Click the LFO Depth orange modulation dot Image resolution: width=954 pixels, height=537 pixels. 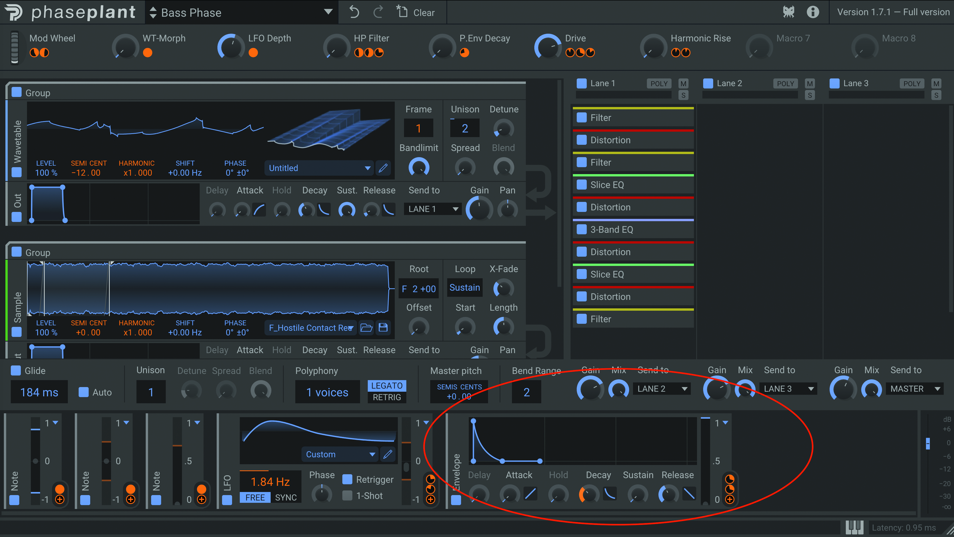[x=253, y=53]
